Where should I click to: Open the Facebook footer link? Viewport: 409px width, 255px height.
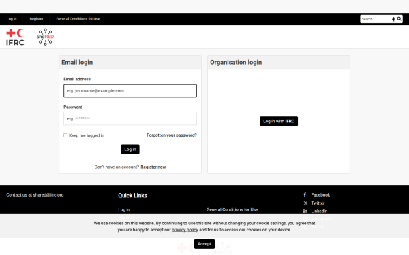click(x=320, y=195)
